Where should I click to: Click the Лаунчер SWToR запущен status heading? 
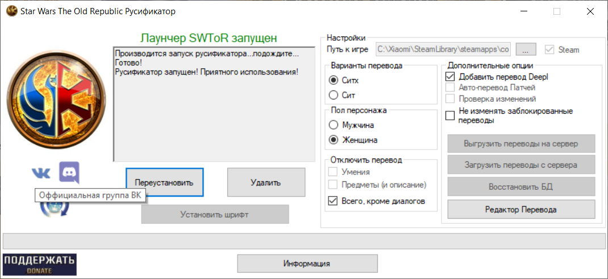coord(209,38)
